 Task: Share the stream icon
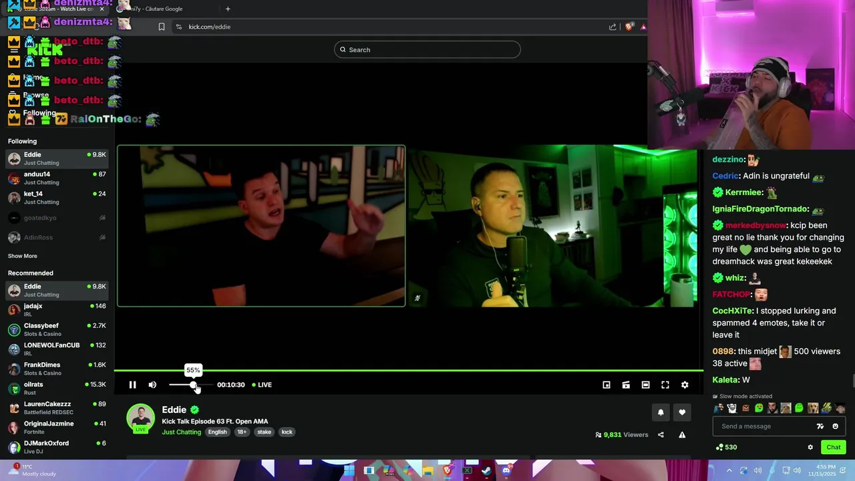point(661,435)
